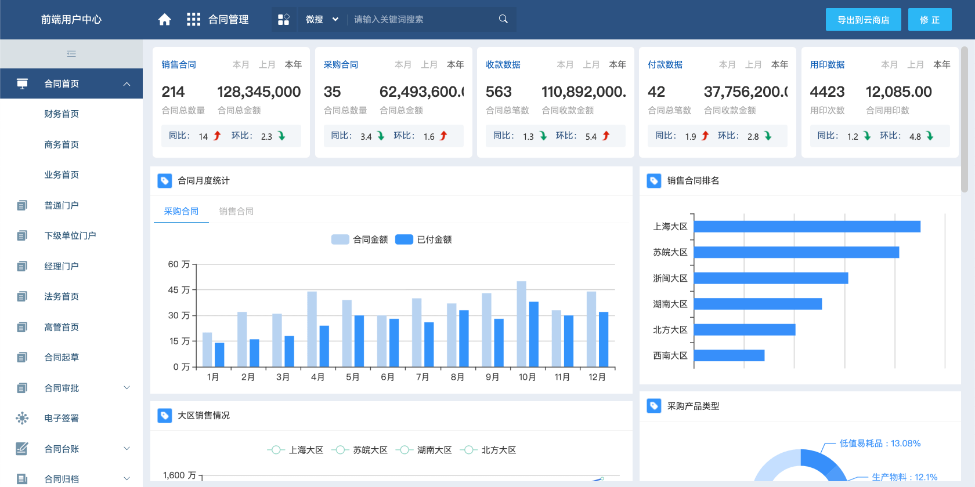Toggle 湖南大区 legend series
The image size is (975, 487).
tap(423, 450)
